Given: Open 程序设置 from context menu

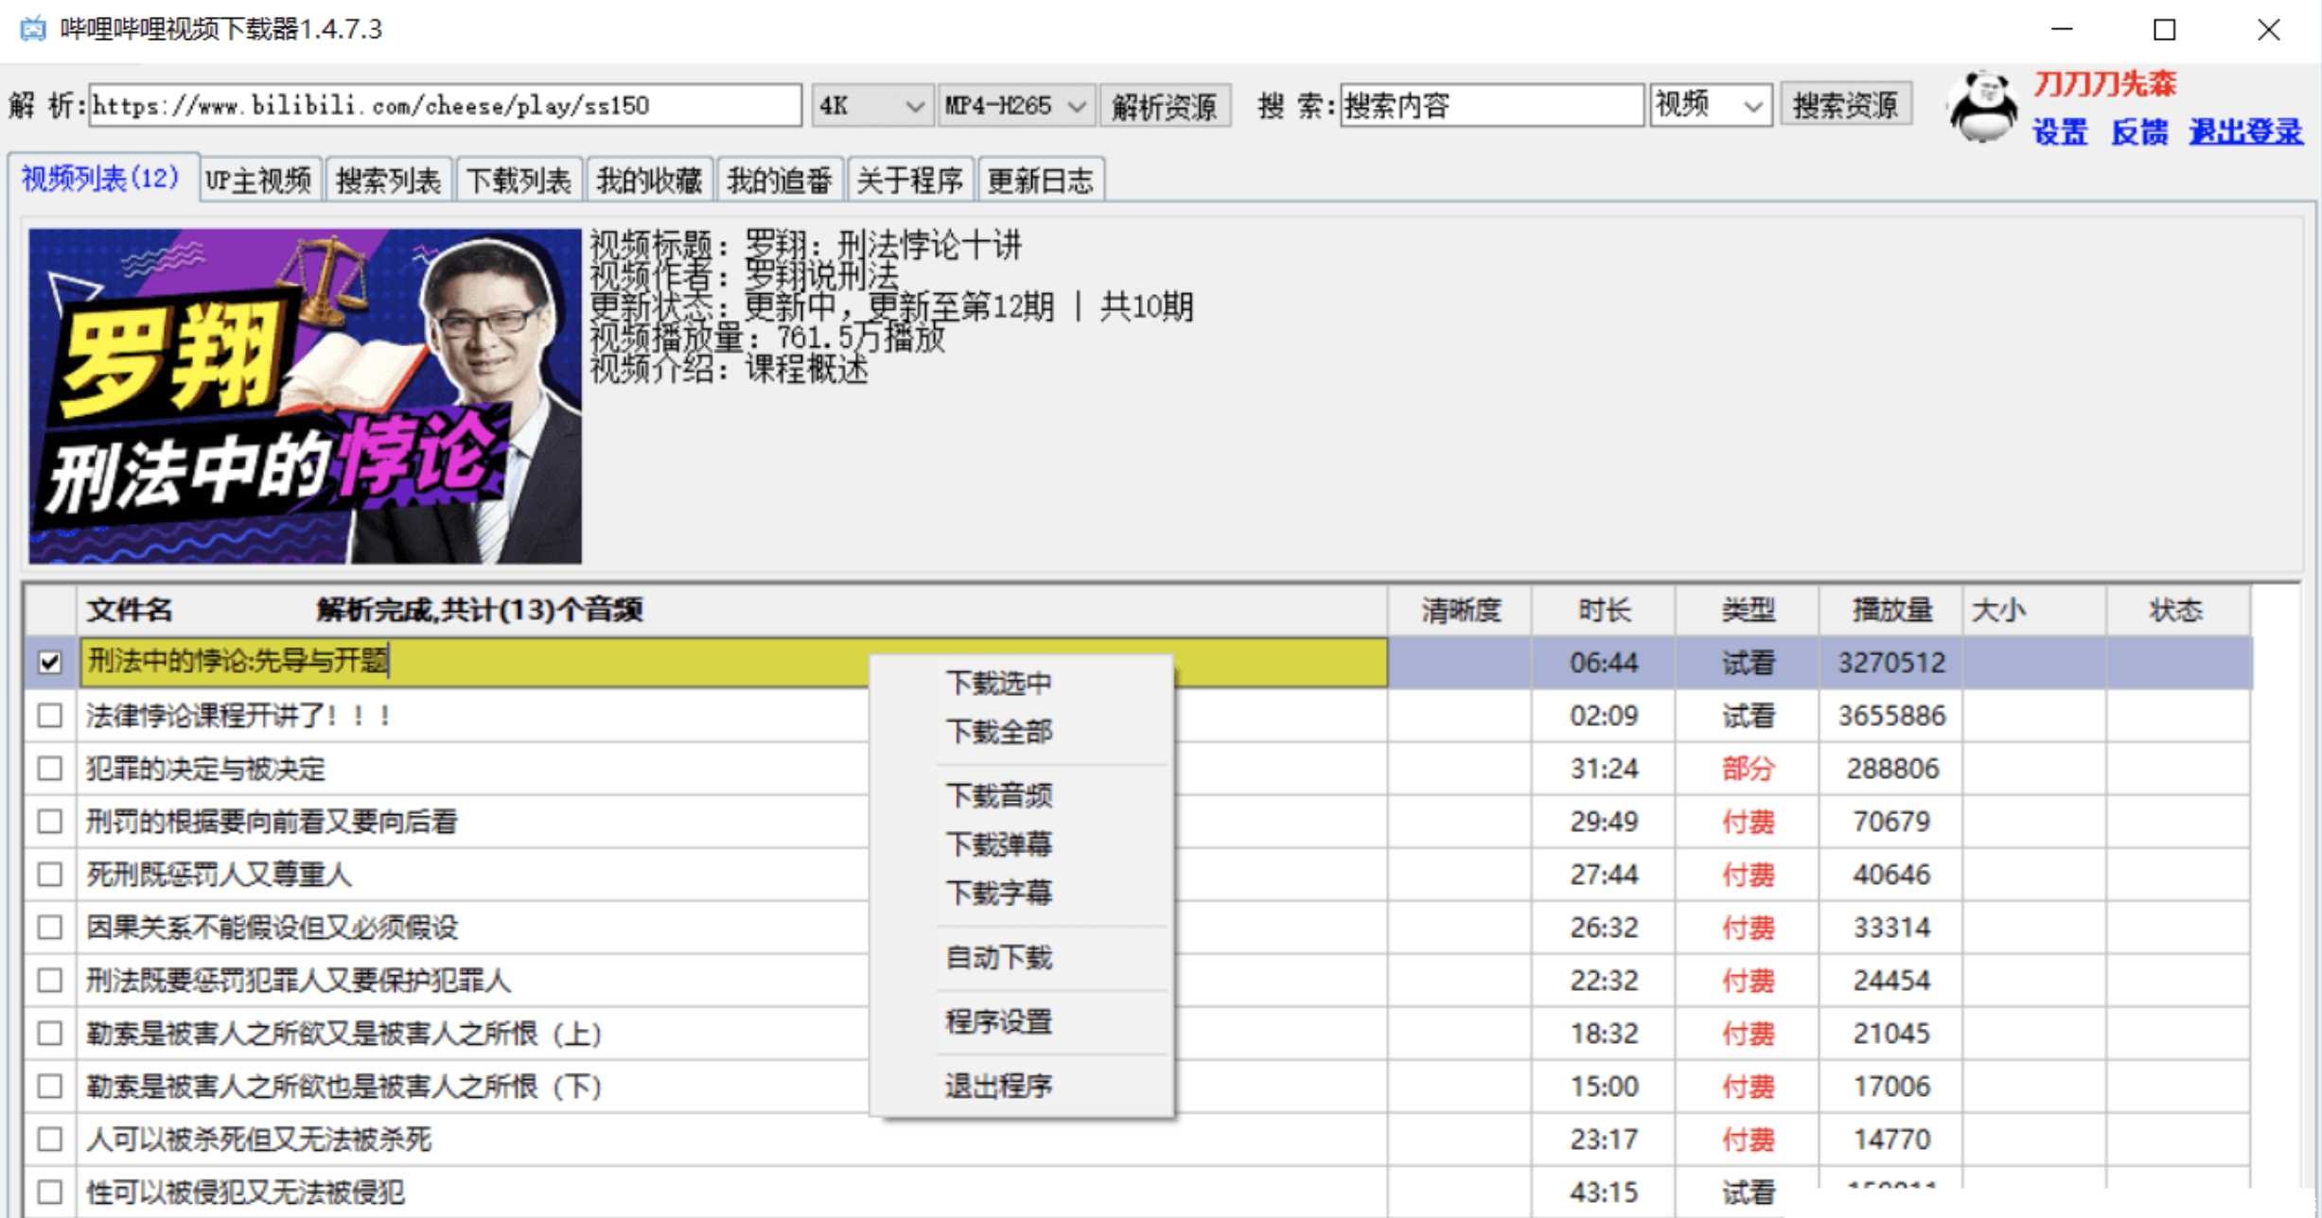Looking at the screenshot, I should (x=998, y=1021).
